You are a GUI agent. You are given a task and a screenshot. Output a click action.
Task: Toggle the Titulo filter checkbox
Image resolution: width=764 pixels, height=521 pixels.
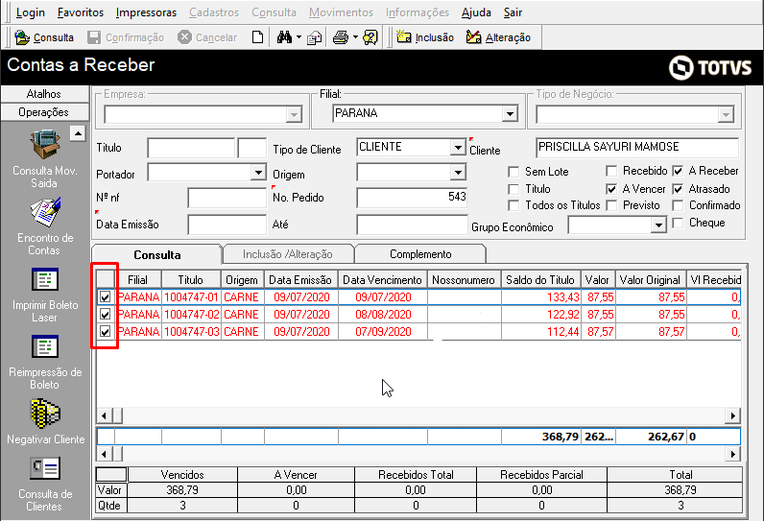point(513,189)
